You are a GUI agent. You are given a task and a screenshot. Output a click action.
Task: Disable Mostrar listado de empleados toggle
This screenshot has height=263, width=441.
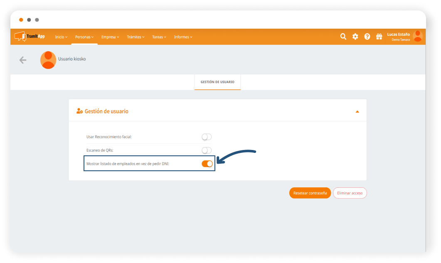point(207,164)
